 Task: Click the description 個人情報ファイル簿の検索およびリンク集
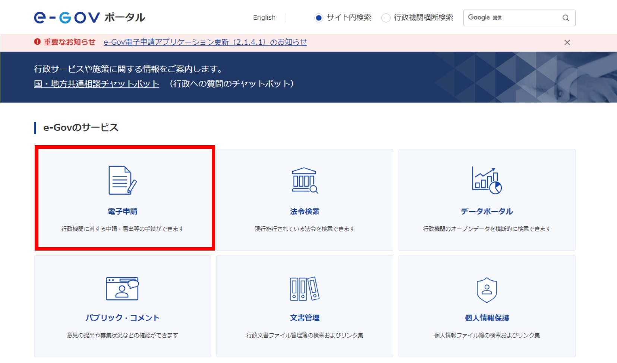487,335
